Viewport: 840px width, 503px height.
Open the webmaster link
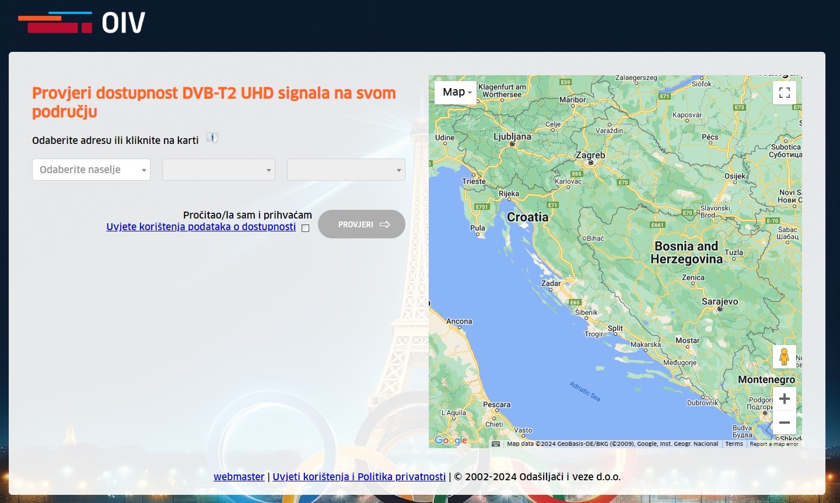pyautogui.click(x=239, y=477)
